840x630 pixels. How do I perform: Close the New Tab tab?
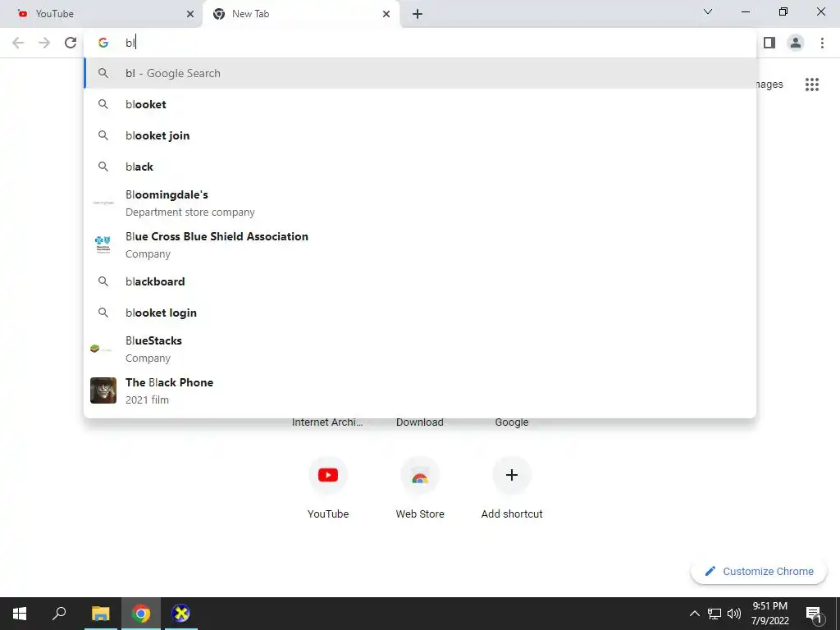[386, 14]
